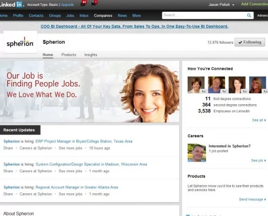The image size is (268, 216).
Task: Open System Configuration/Design Specialist job posting
Action: coord(91,164)
